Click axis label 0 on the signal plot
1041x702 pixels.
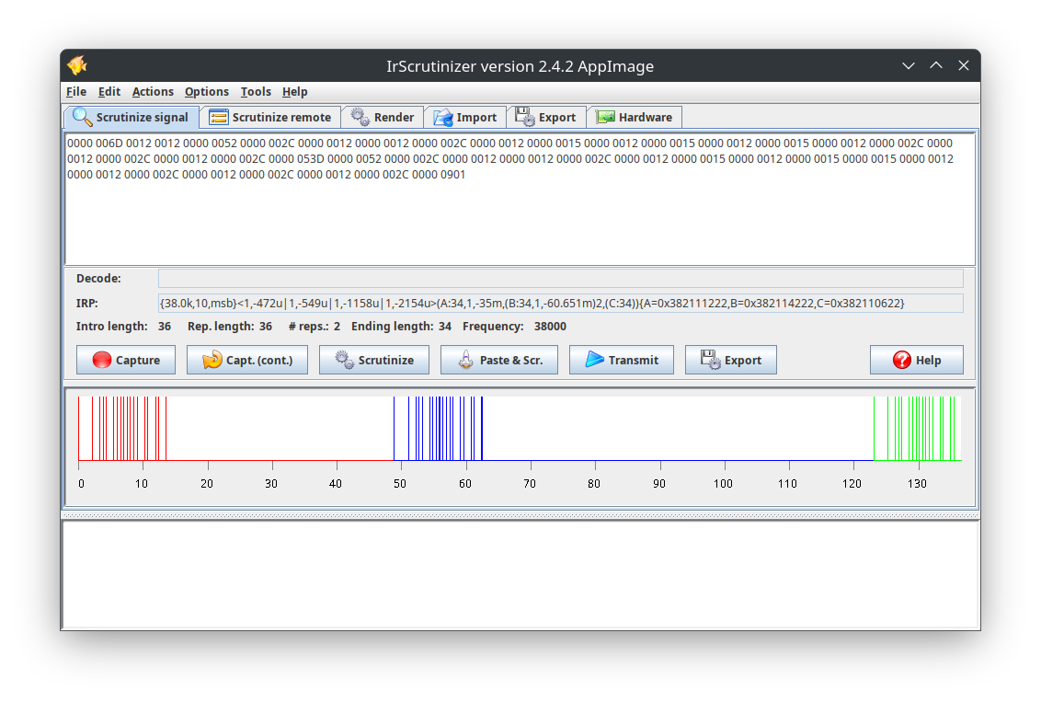tap(82, 484)
